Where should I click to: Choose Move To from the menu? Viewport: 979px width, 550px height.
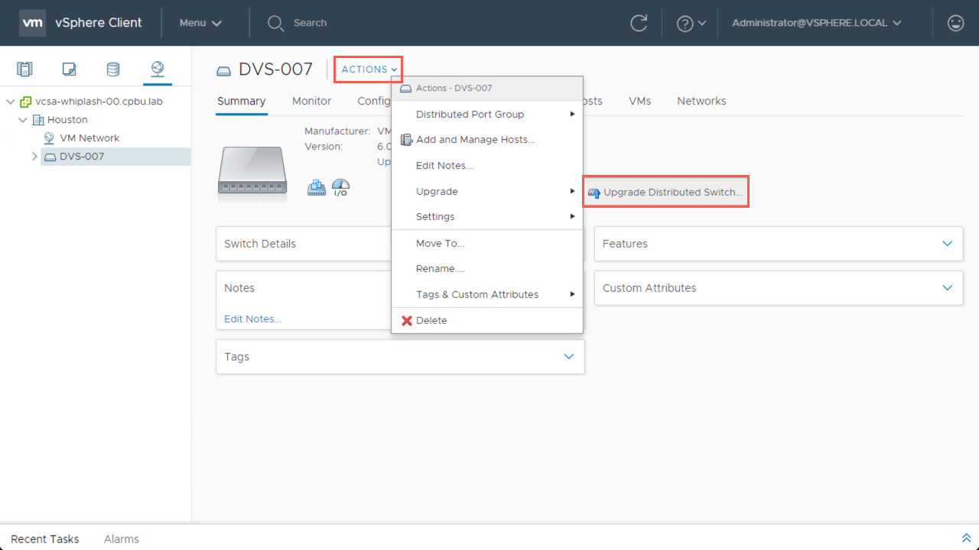pos(487,244)
